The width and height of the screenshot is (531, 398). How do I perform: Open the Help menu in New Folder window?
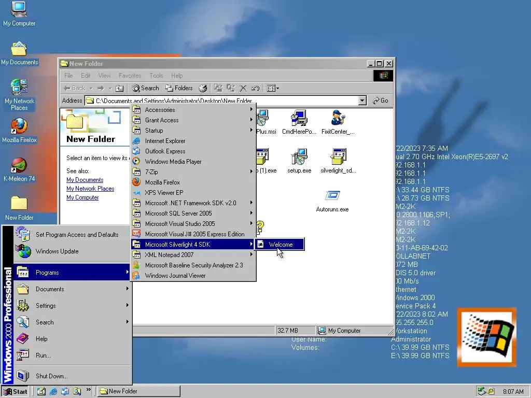[177, 76]
